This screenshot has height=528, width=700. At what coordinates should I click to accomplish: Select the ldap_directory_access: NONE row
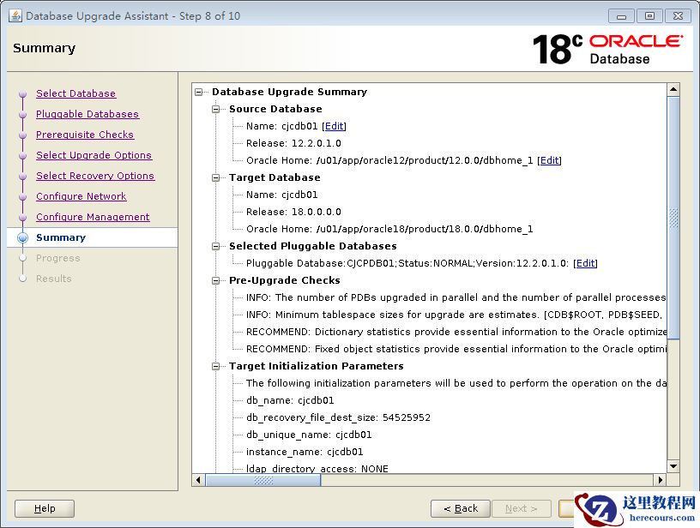pyautogui.click(x=317, y=469)
